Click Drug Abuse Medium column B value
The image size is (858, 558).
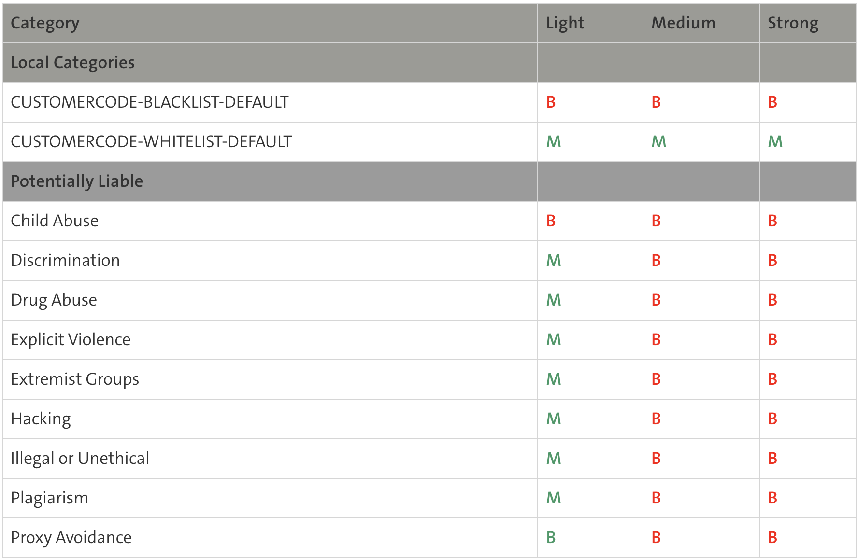[x=656, y=300]
